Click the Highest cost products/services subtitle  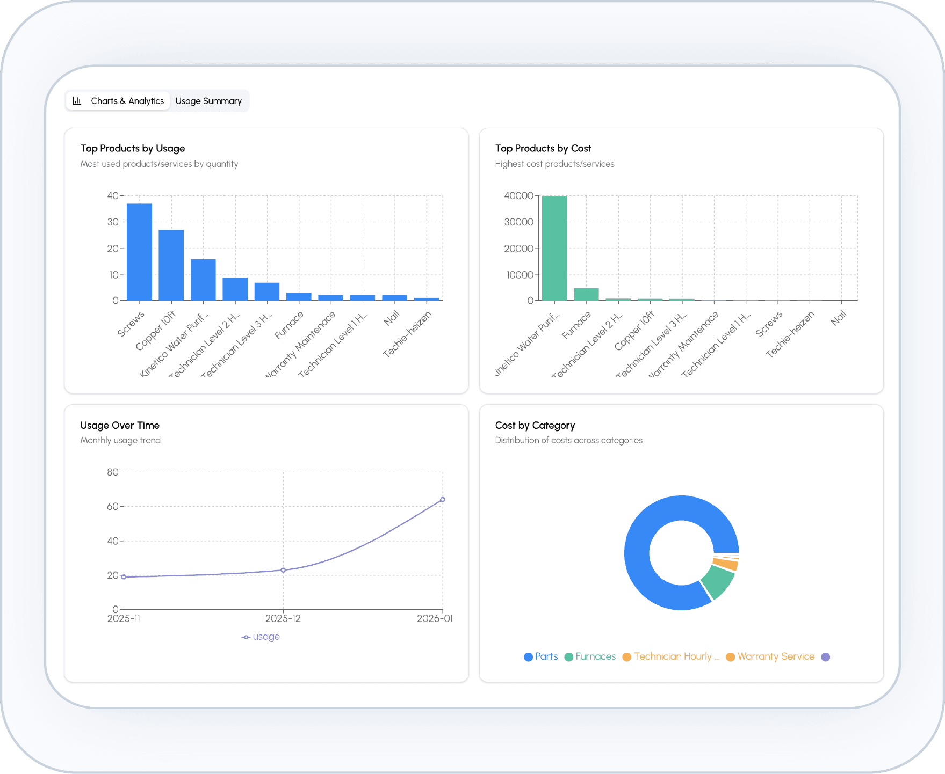pyautogui.click(x=554, y=164)
